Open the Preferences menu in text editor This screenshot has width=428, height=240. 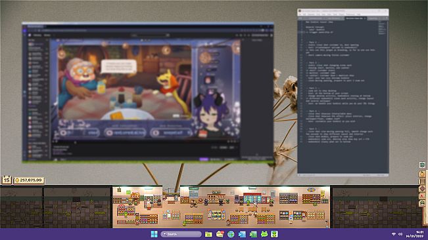tap(350, 14)
